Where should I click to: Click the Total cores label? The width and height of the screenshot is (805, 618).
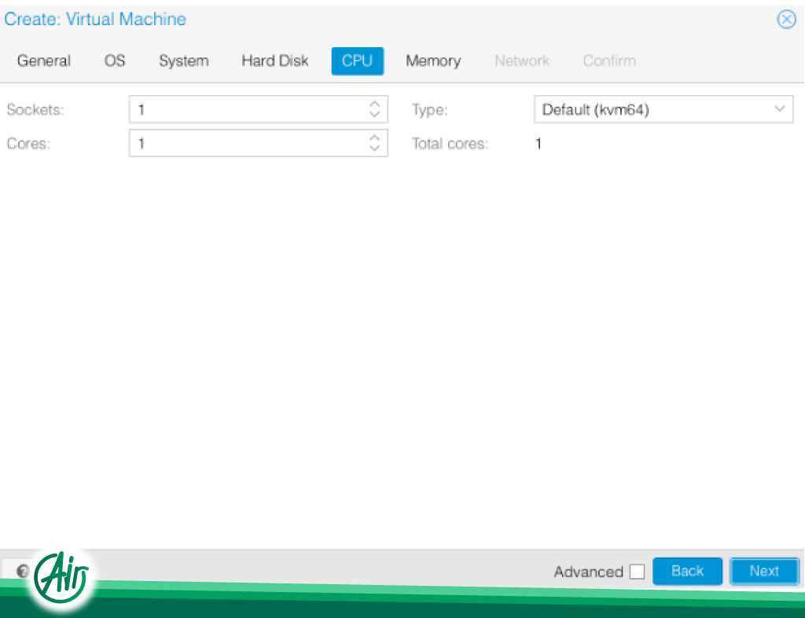(x=450, y=144)
